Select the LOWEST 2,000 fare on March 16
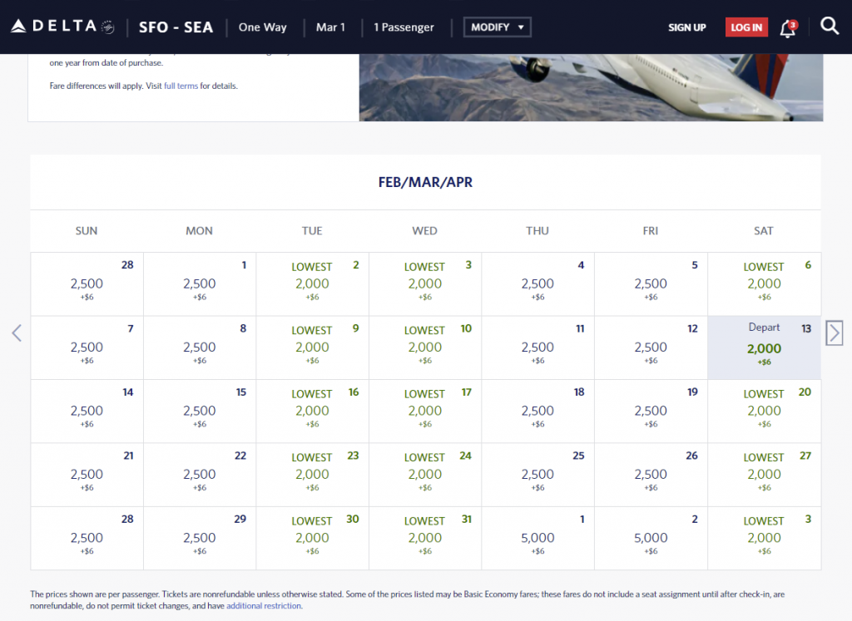 click(x=312, y=411)
